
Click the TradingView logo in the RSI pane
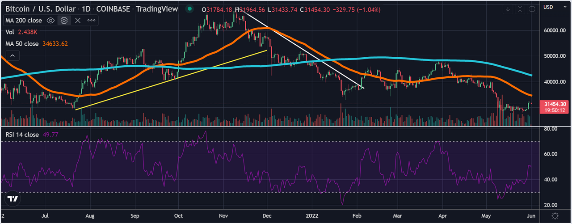pos(13,199)
